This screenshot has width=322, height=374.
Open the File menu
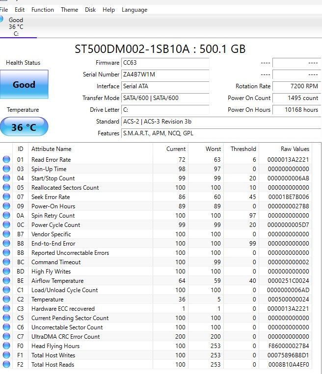[4, 10]
